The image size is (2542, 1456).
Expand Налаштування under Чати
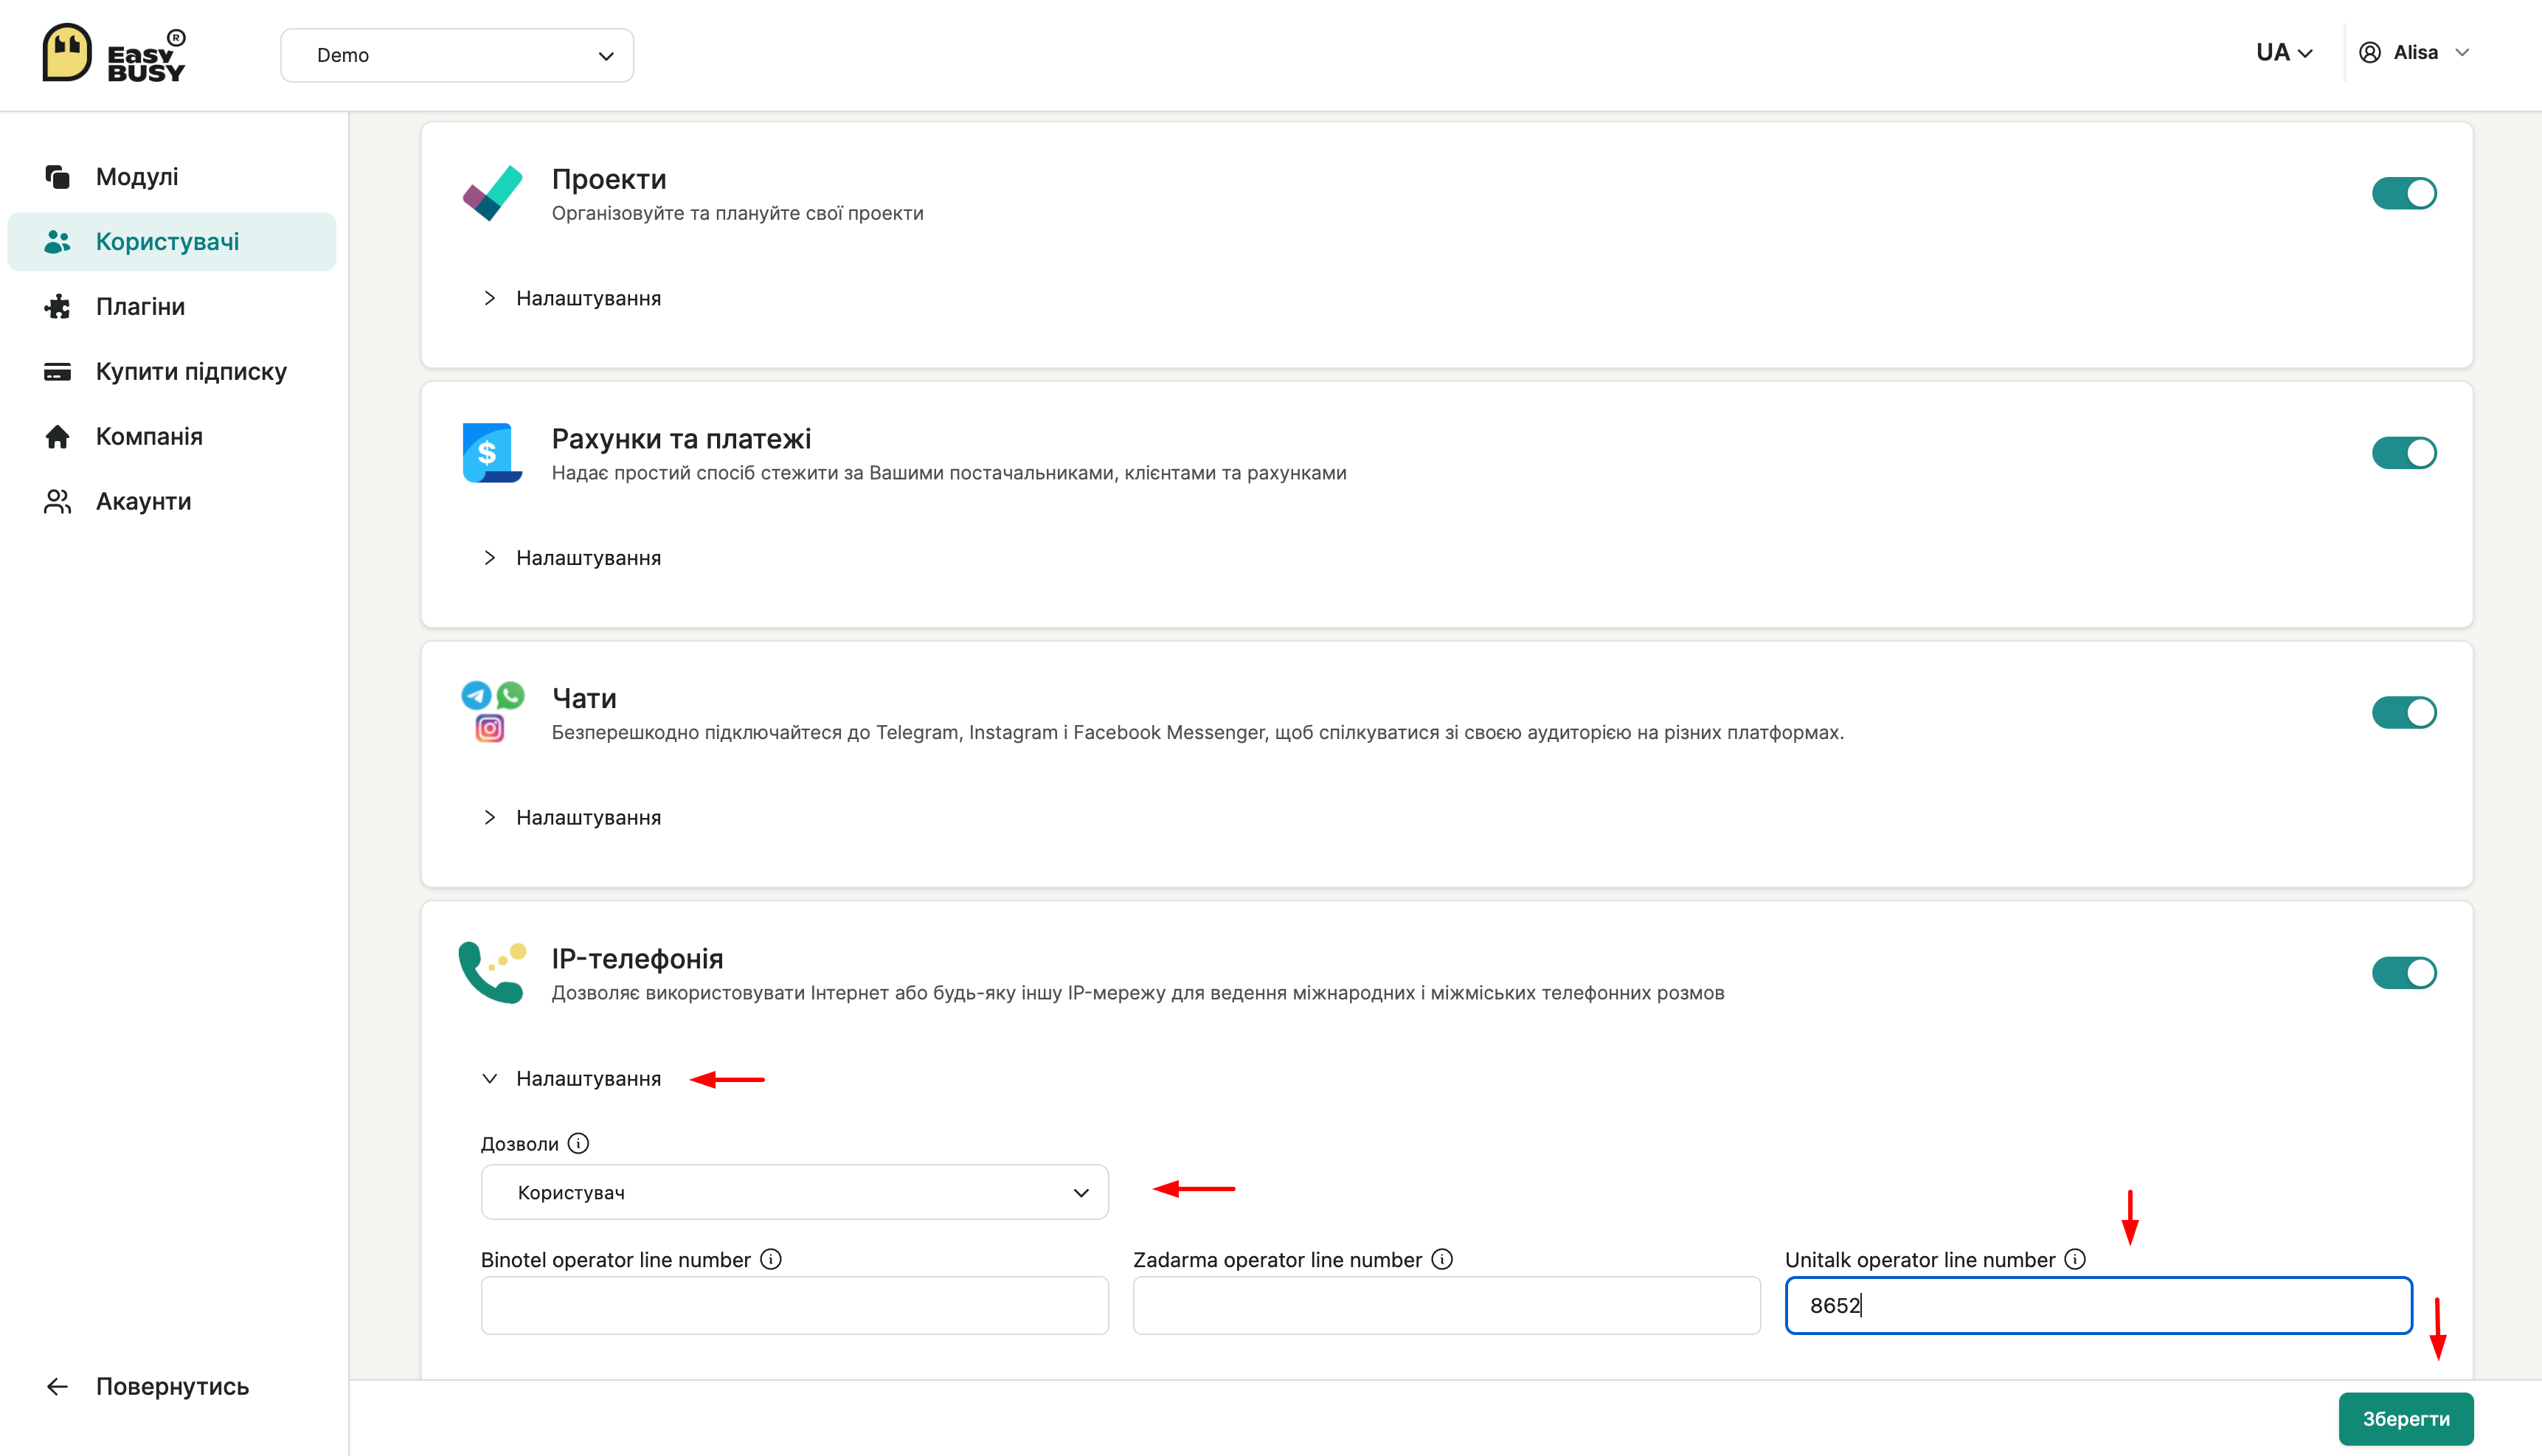click(587, 817)
